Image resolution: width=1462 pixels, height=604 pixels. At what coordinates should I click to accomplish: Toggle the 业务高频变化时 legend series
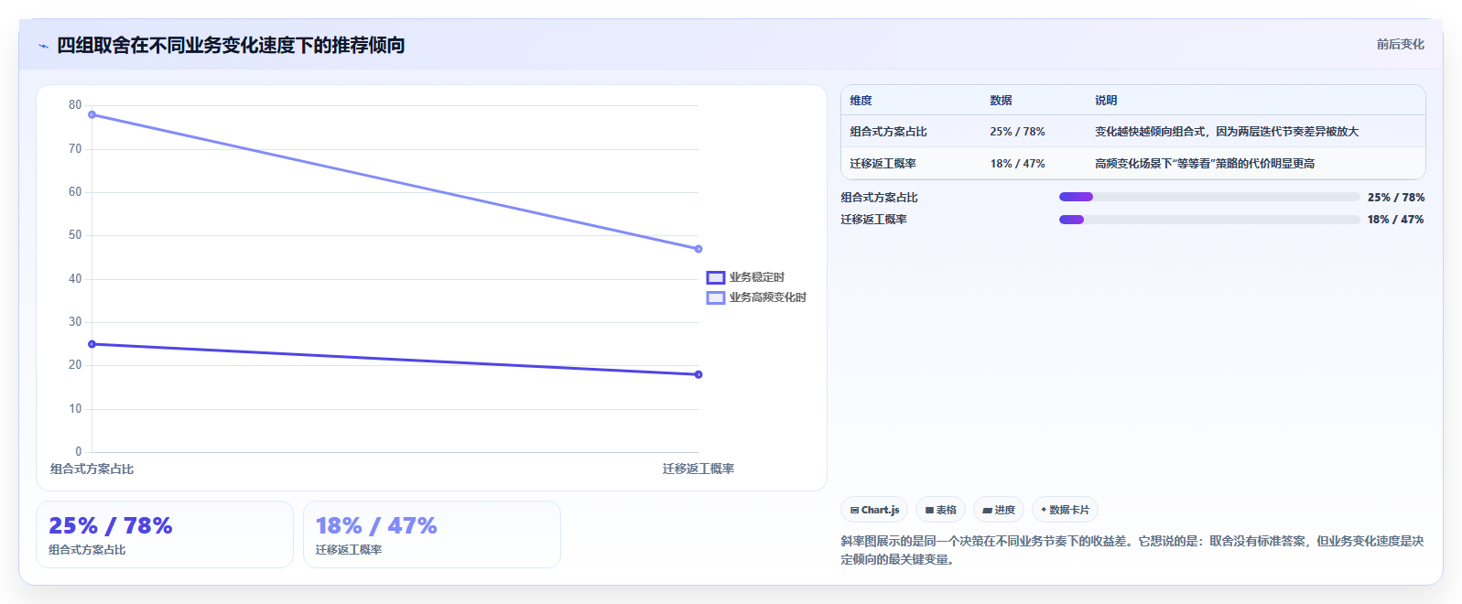pyautogui.click(x=756, y=297)
